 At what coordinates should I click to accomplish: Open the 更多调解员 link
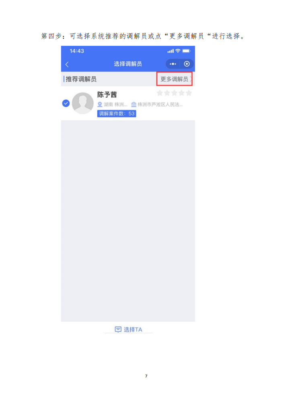[x=174, y=79]
